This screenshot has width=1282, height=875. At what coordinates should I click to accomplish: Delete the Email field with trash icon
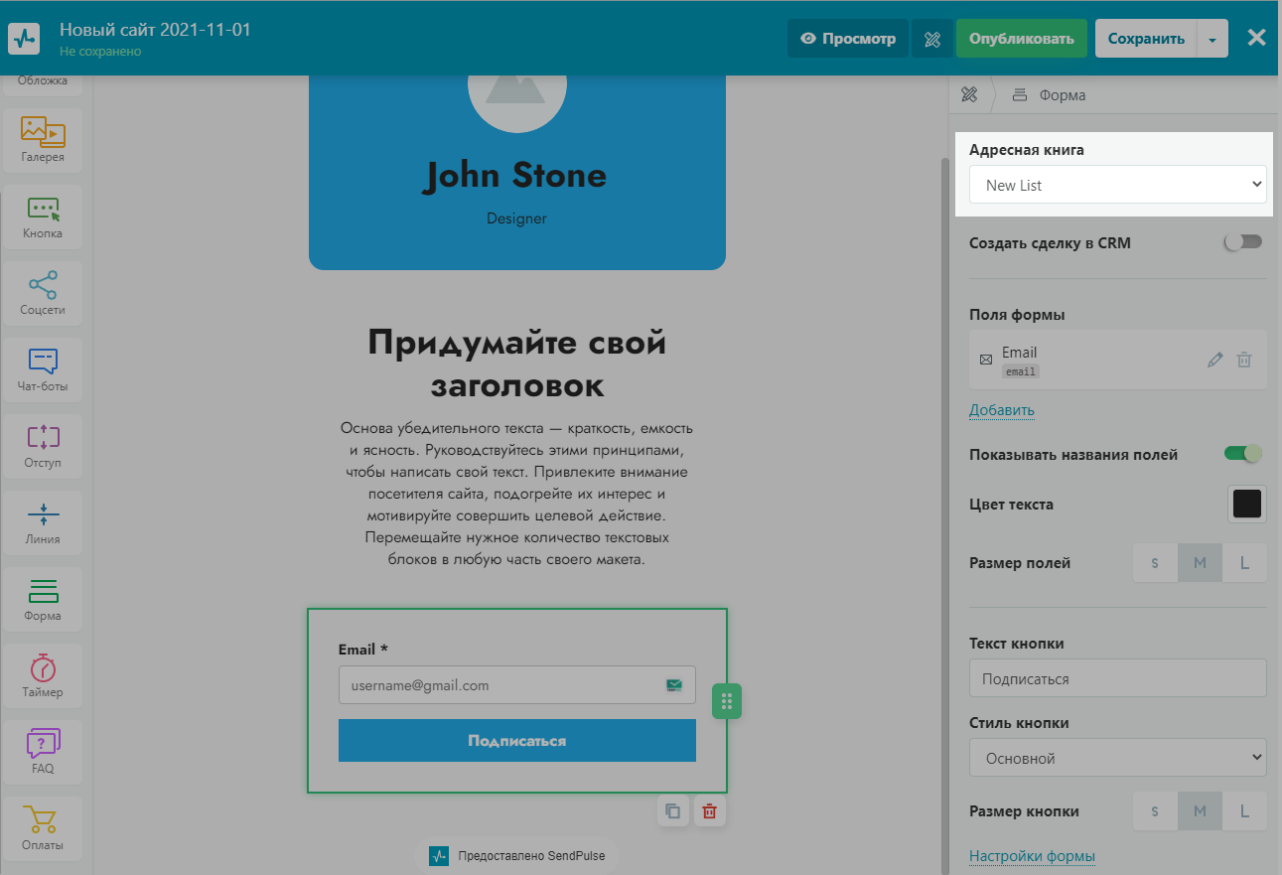(x=1243, y=361)
